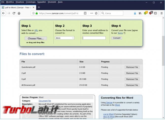
Task: Open the docx to Word link
Action: pyautogui.click(x=109, y=117)
